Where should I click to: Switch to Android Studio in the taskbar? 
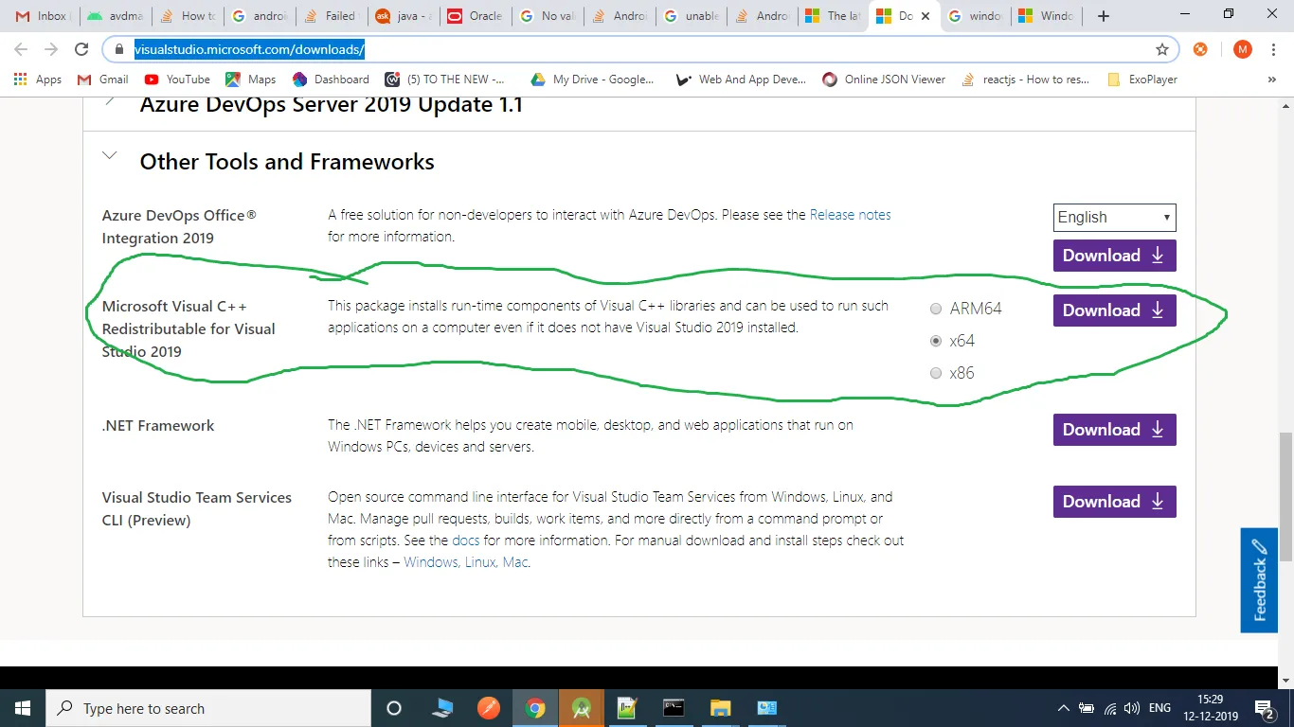pyautogui.click(x=581, y=708)
